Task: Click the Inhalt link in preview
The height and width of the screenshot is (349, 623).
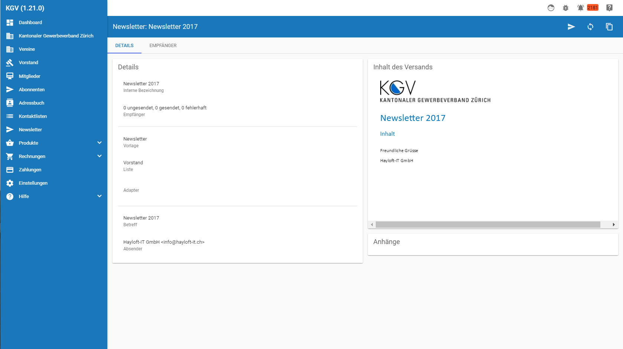Action: (x=387, y=134)
